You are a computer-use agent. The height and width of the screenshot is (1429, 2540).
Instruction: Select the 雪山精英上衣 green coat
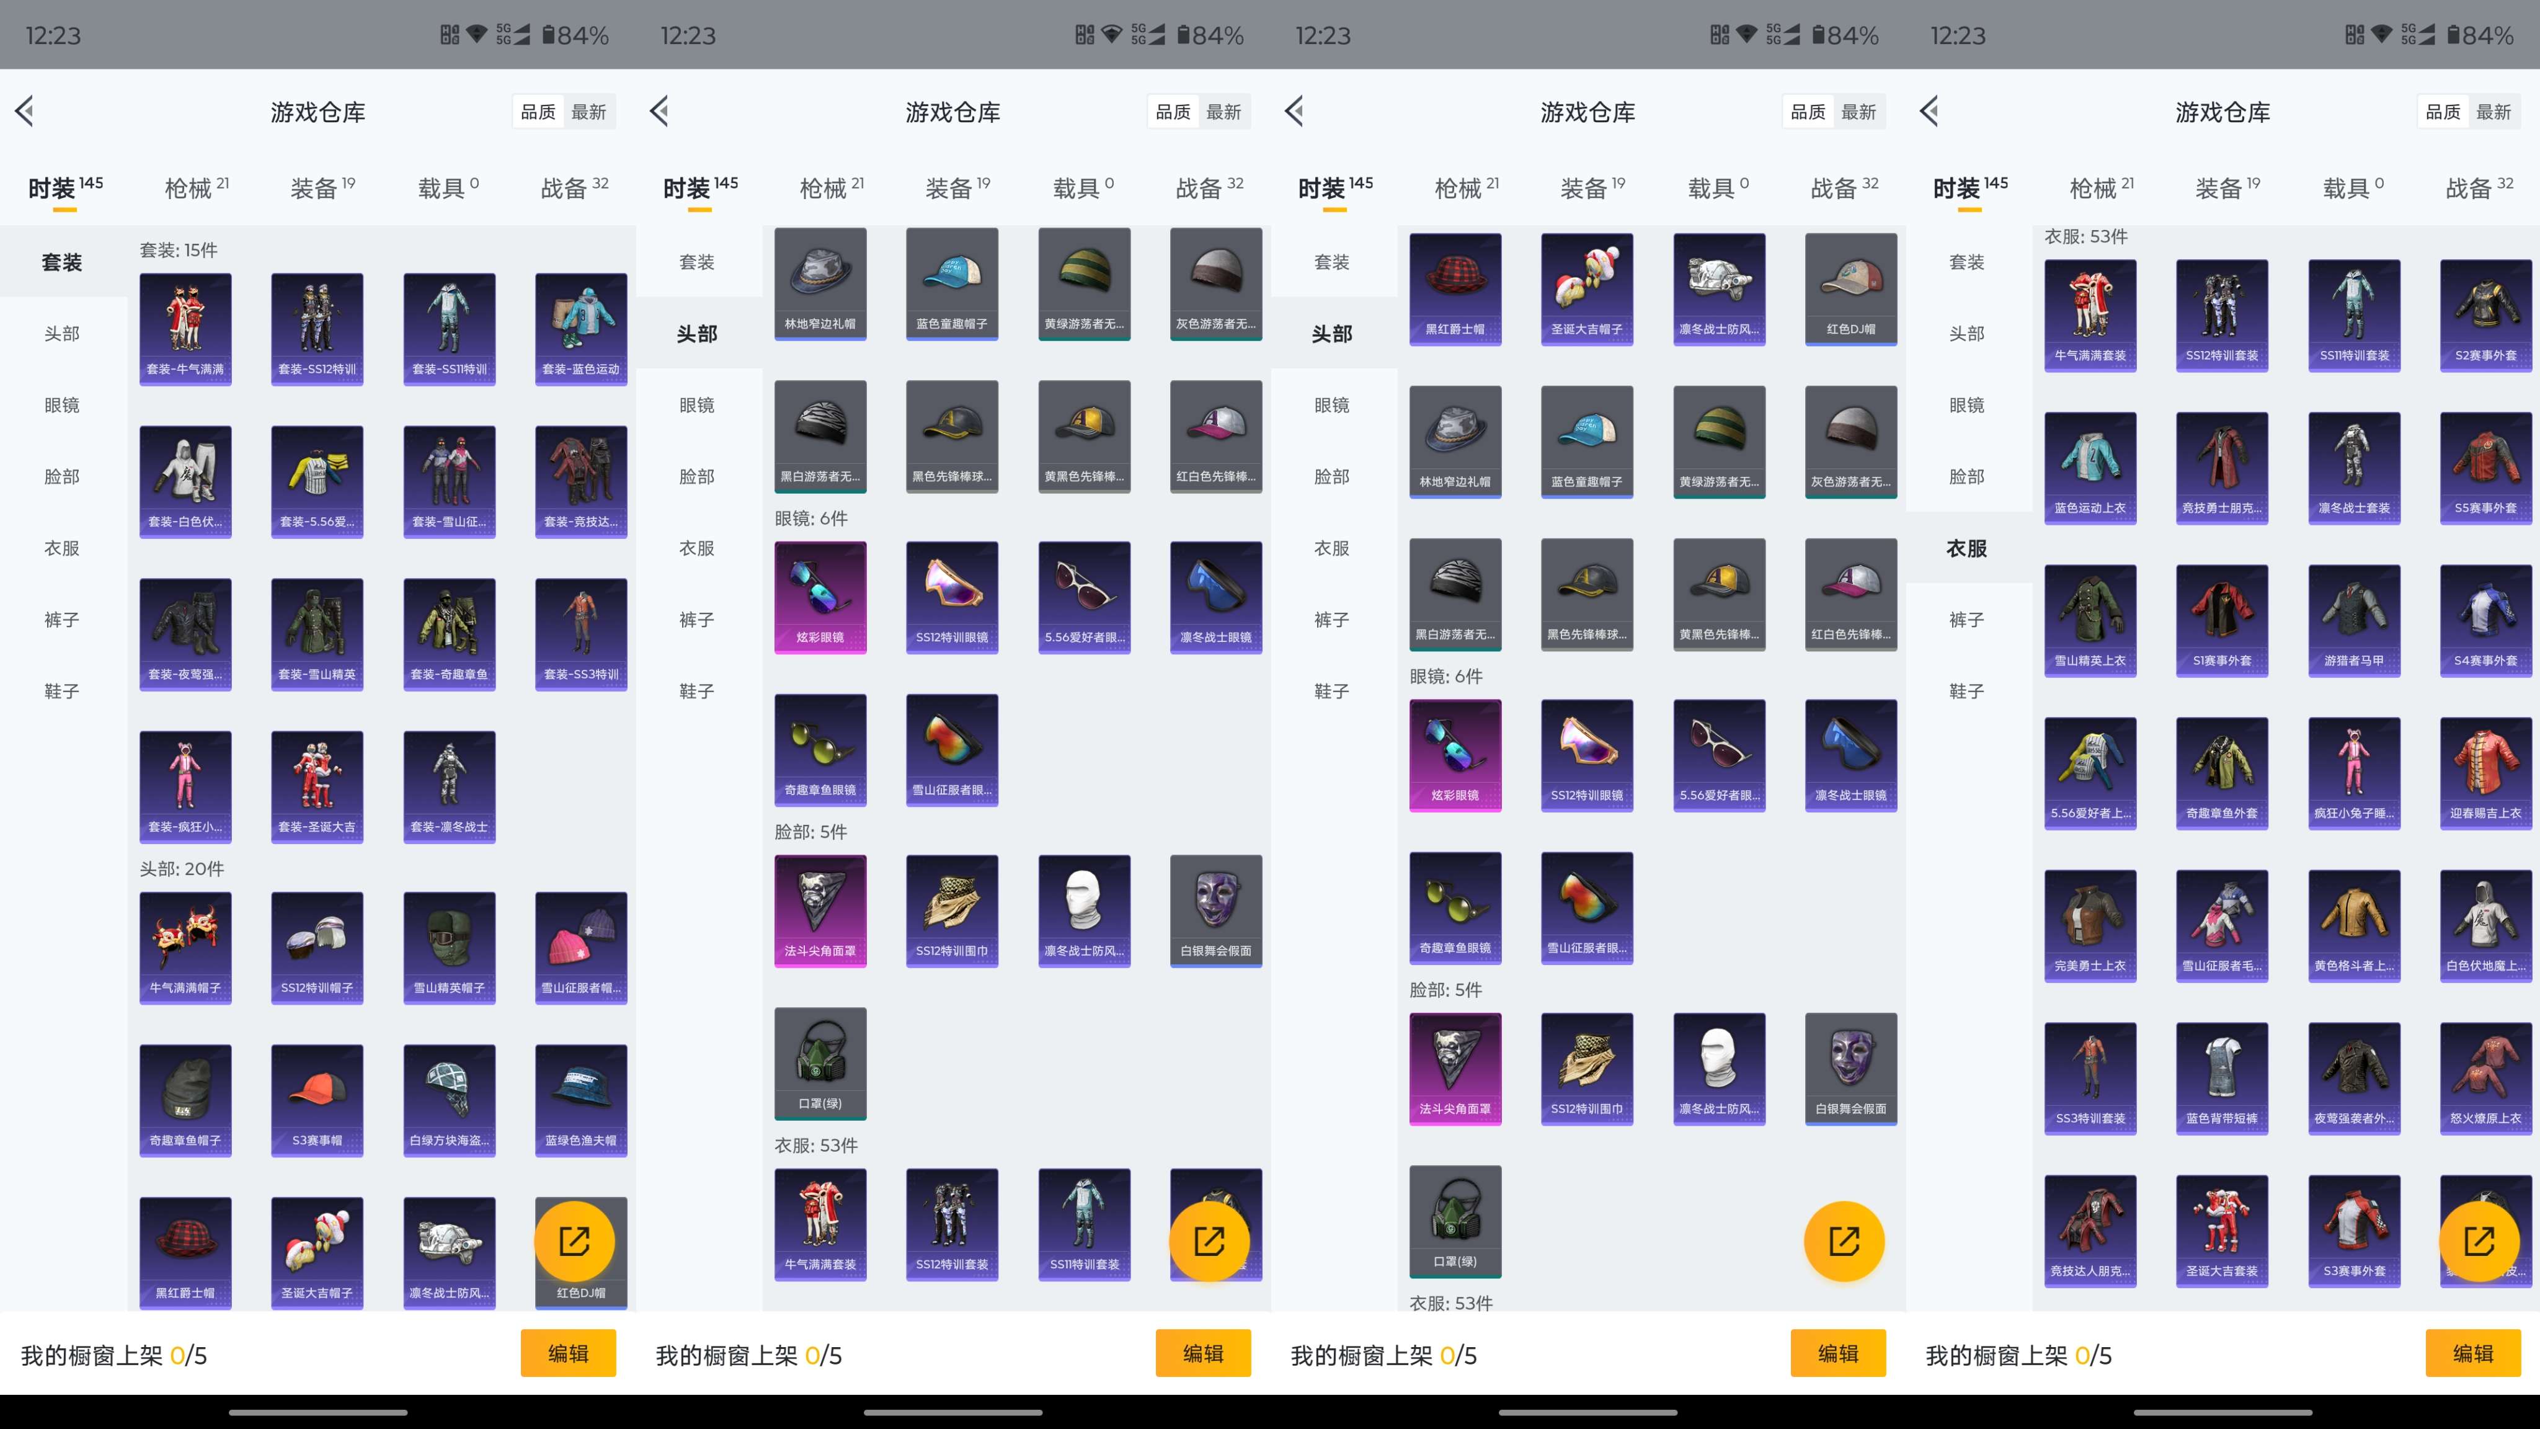coord(2090,621)
